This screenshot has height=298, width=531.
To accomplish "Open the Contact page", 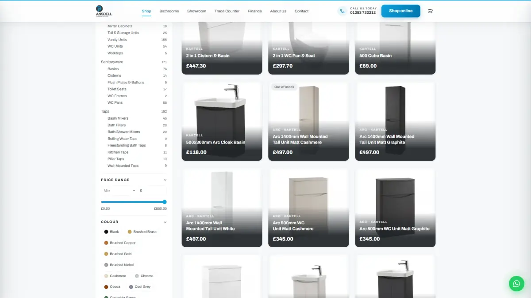I will (302, 11).
